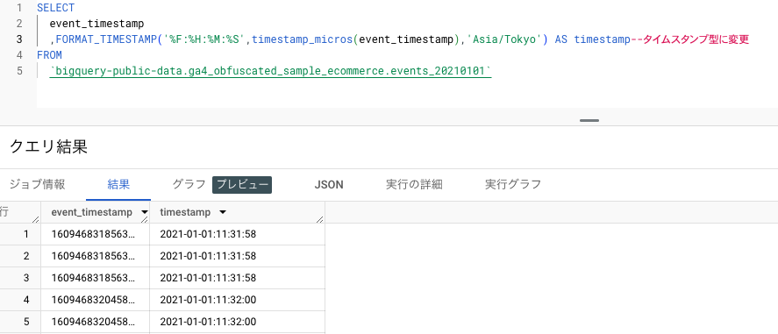Click the プレビュー badge
Image resolution: width=778 pixels, height=334 pixels.
click(242, 185)
